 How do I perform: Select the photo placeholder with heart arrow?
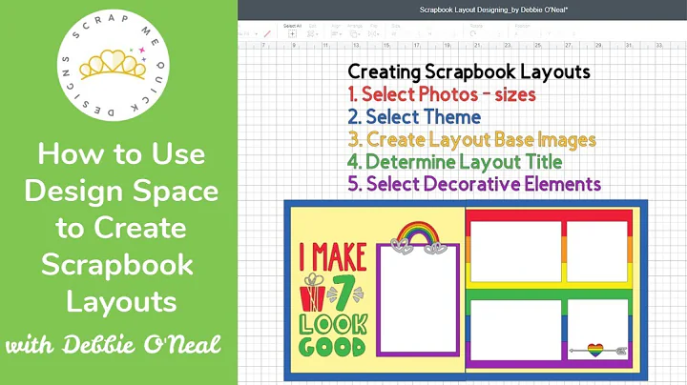(597, 330)
